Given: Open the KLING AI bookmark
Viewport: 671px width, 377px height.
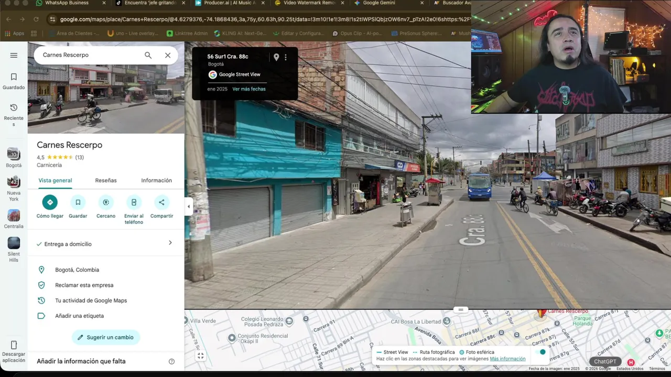Looking at the screenshot, I should (x=241, y=34).
